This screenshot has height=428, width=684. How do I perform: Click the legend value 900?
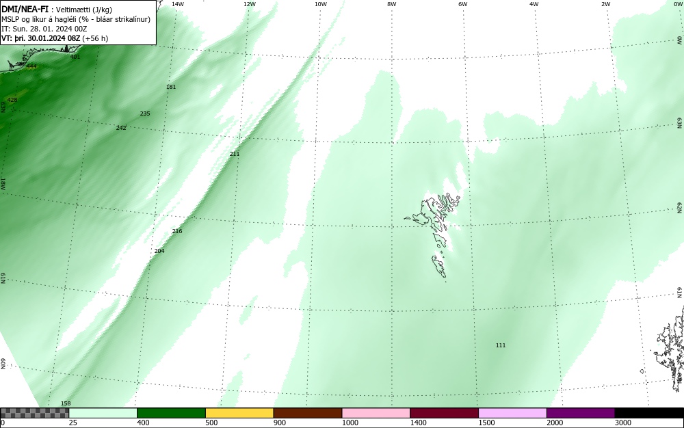point(279,423)
